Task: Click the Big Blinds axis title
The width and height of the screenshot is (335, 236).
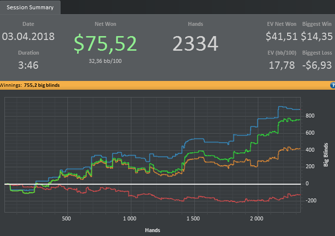Action: 326,155
